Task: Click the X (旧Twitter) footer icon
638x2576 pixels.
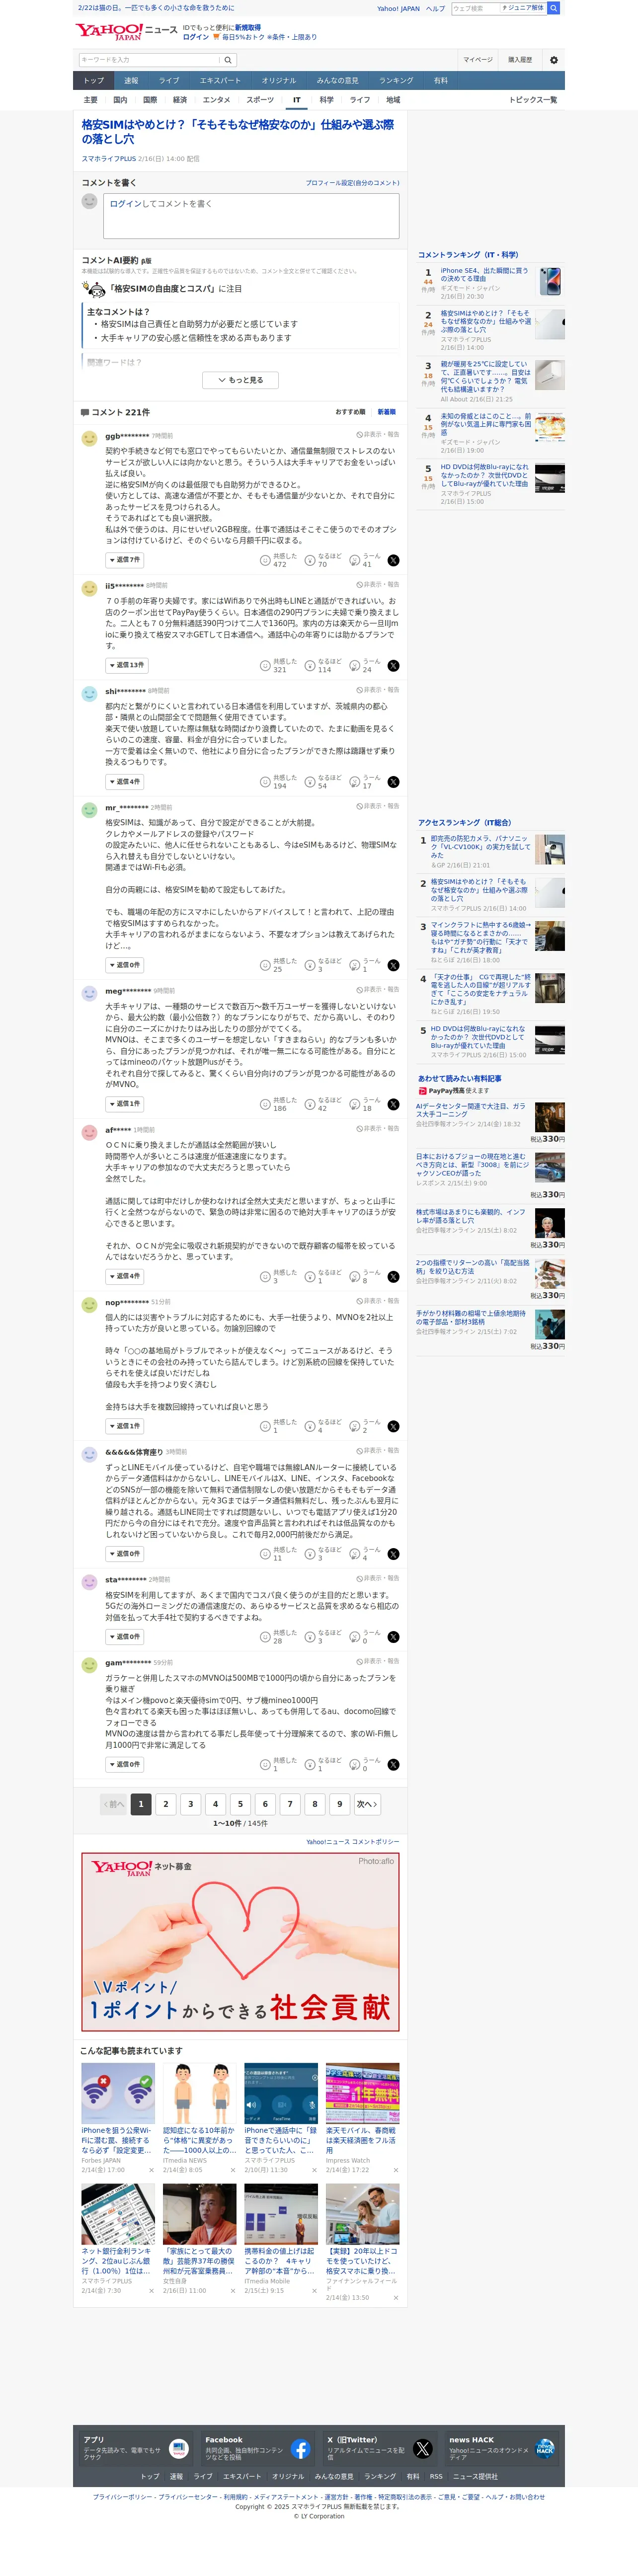Action: tap(423, 2449)
